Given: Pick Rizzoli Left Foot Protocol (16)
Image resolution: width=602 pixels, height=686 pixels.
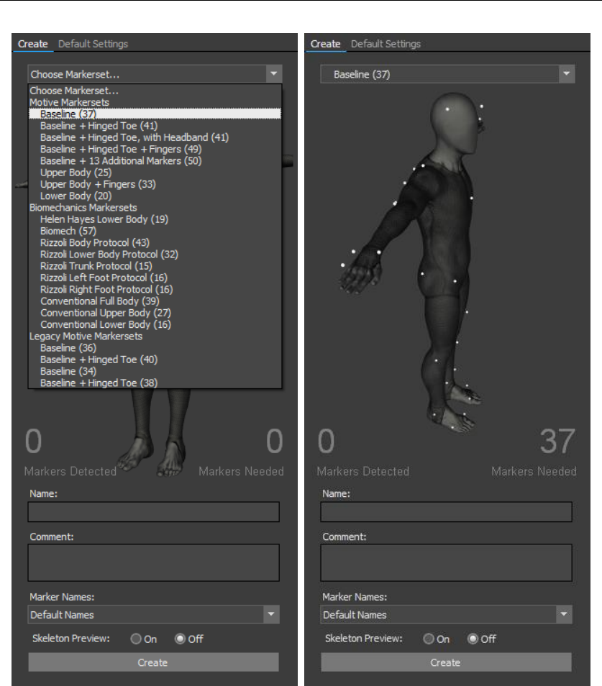Looking at the screenshot, I should [104, 278].
